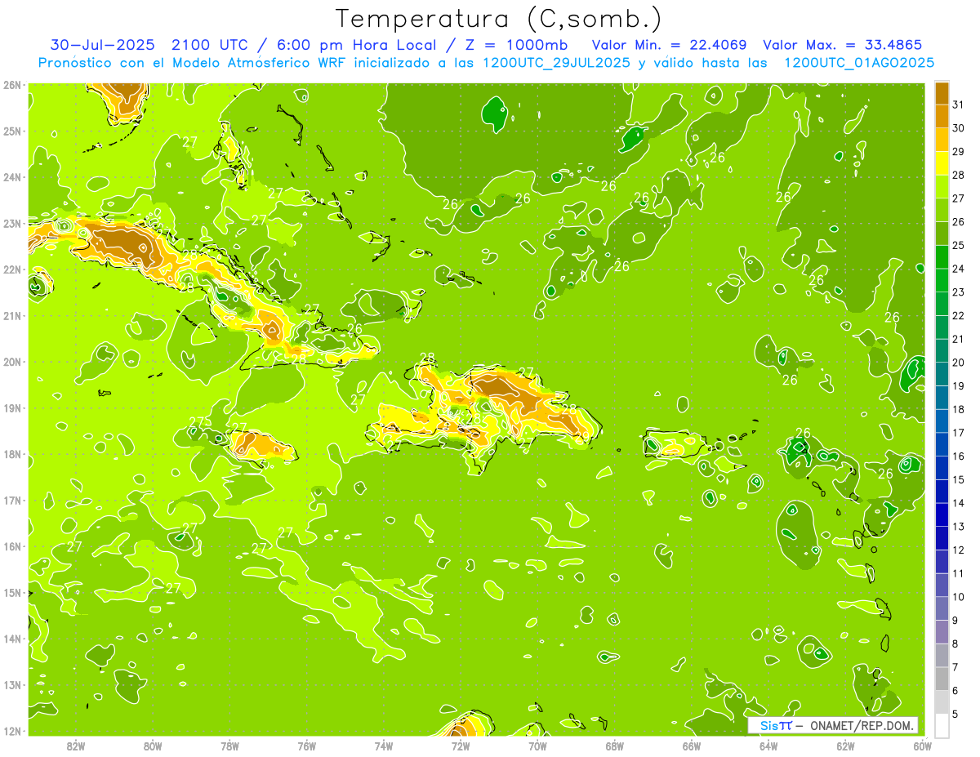
Task: Click initialization time "1200UTC_29JUL2025"
Action: pyautogui.click(x=557, y=62)
